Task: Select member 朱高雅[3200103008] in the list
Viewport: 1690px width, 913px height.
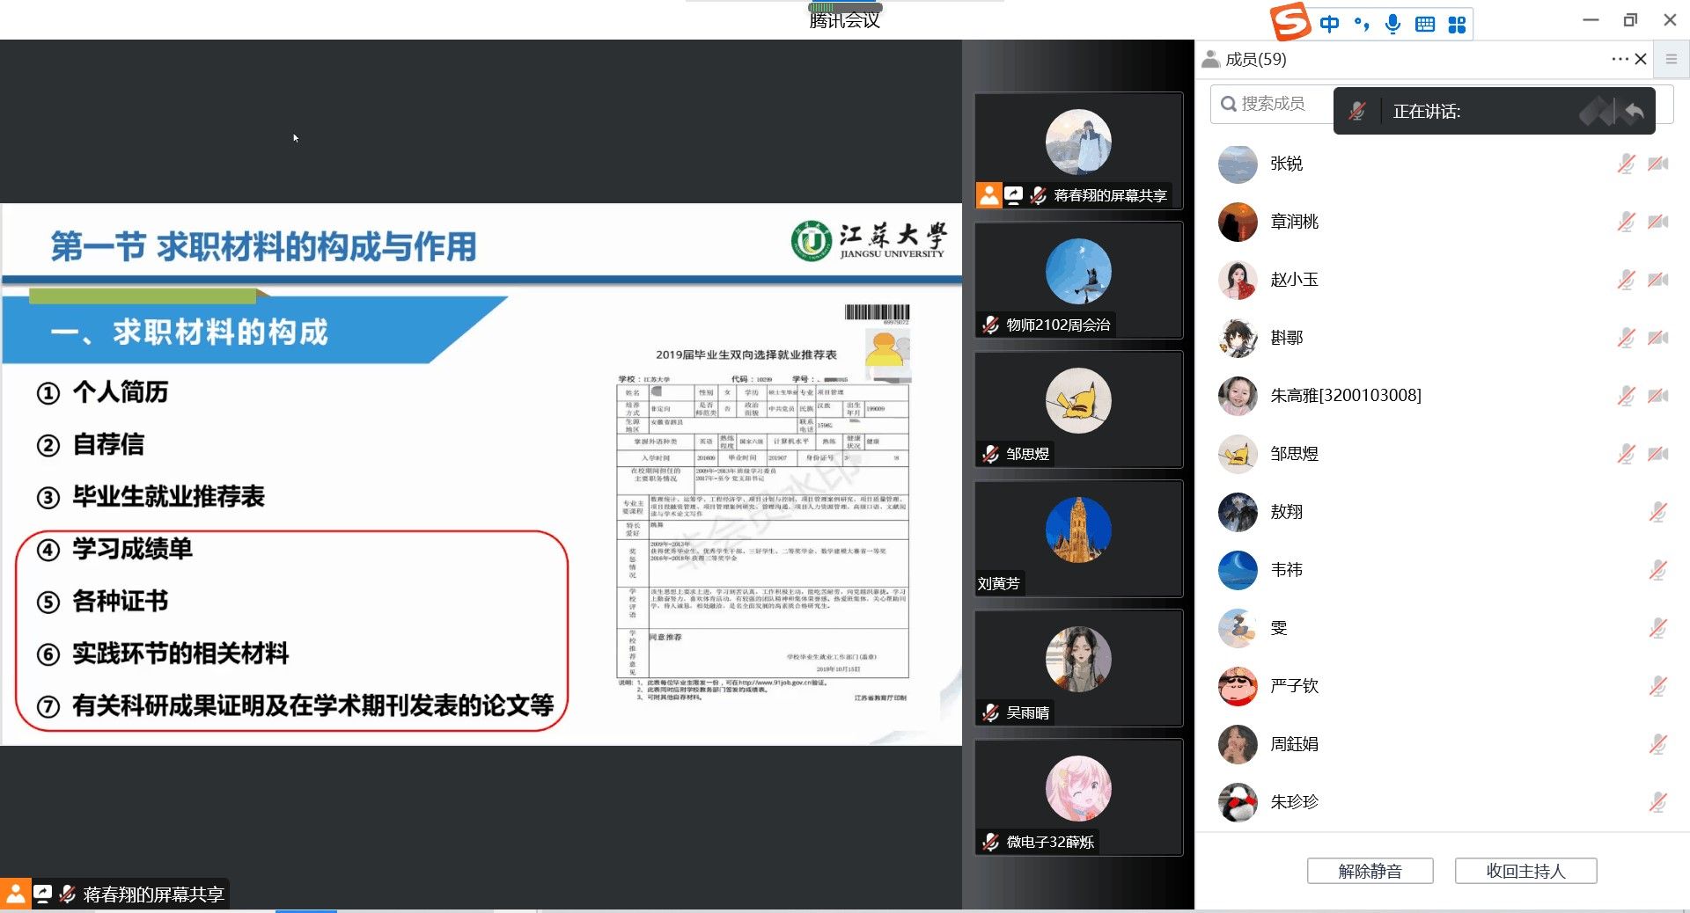Action: coord(1345,396)
